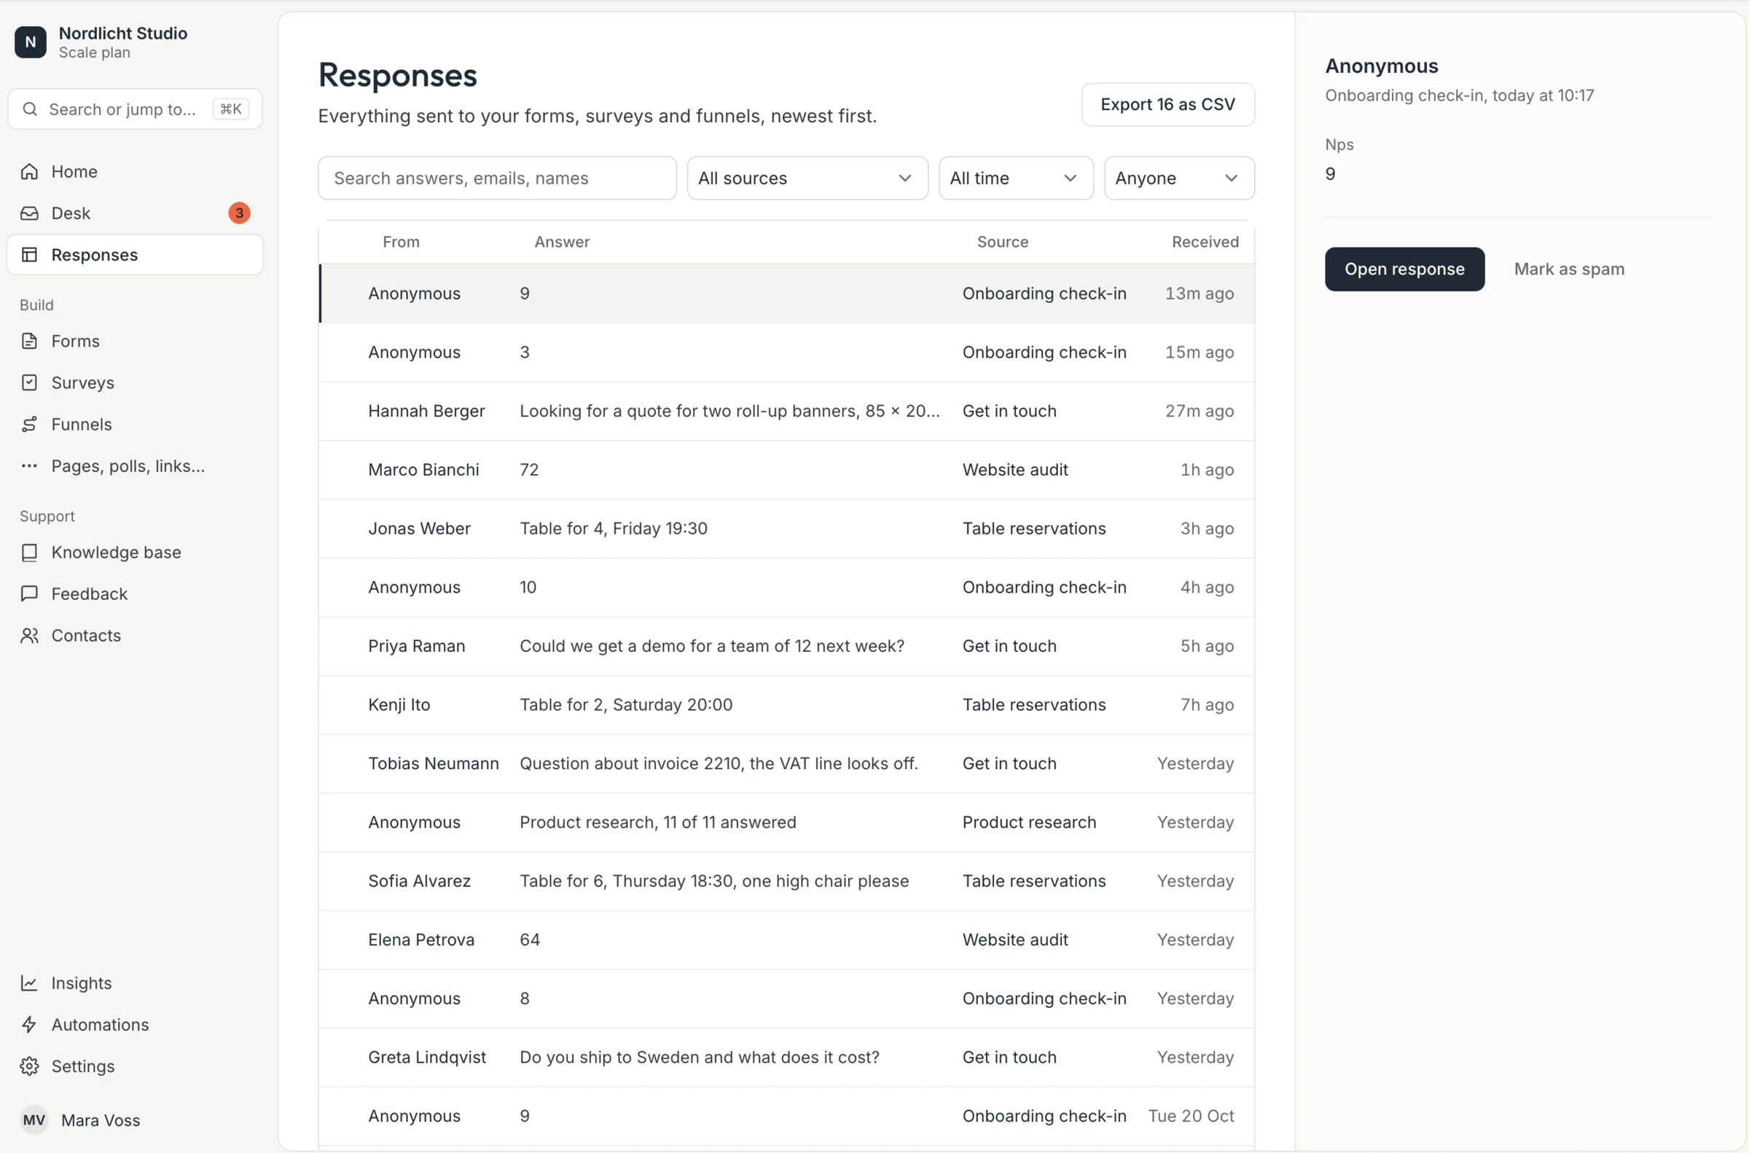
Task: Click the Forms document icon
Action: pos(29,341)
